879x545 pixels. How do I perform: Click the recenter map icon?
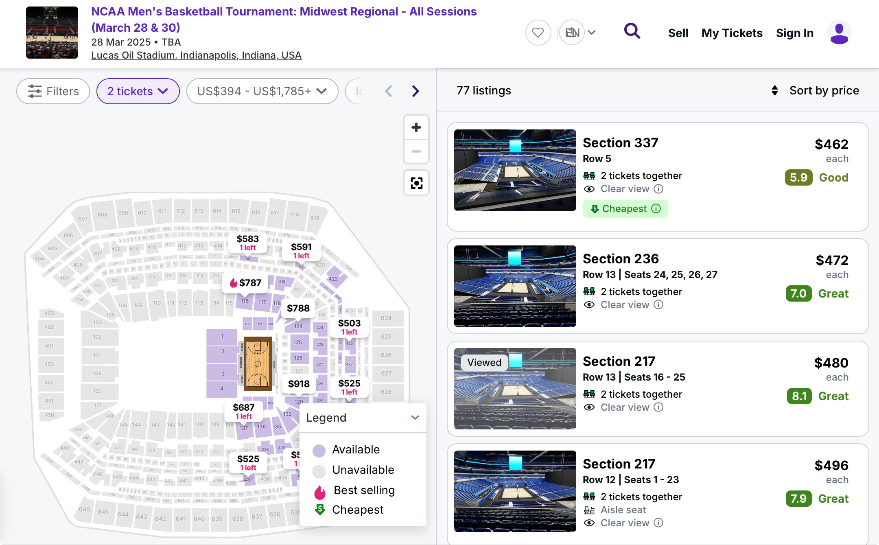coord(416,183)
